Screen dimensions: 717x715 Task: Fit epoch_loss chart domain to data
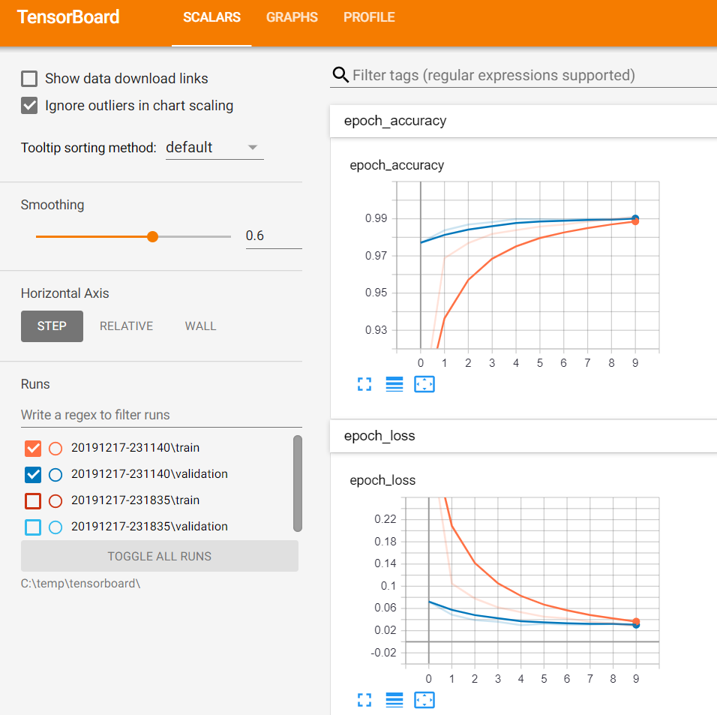click(424, 699)
